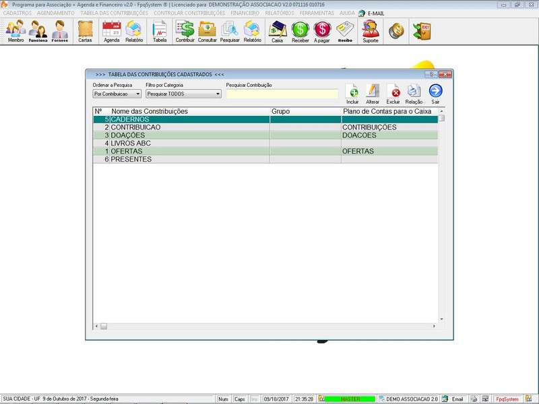Viewport: 539px width, 404px height.
Task: Open the CADASTROS menu
Action: pos(18,13)
